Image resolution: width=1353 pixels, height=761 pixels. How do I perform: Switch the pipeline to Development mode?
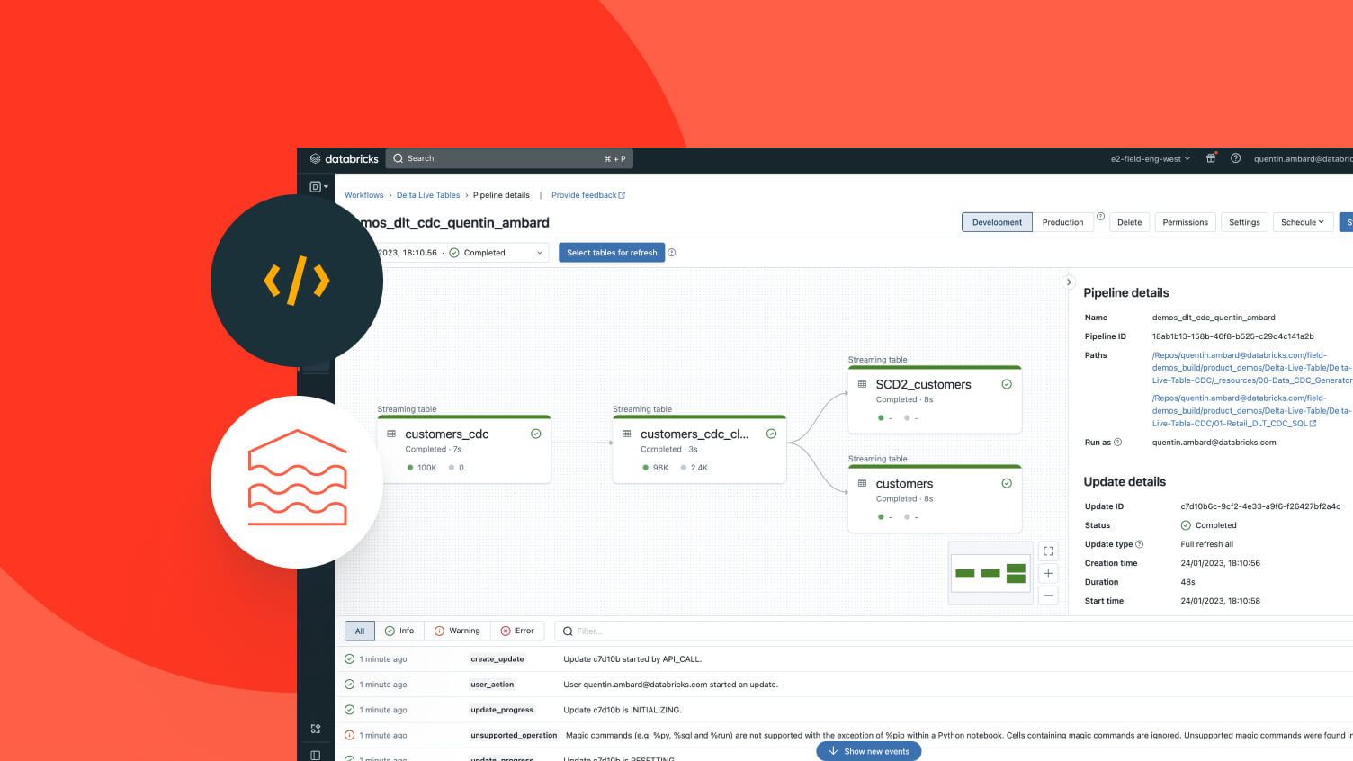pyautogui.click(x=997, y=222)
